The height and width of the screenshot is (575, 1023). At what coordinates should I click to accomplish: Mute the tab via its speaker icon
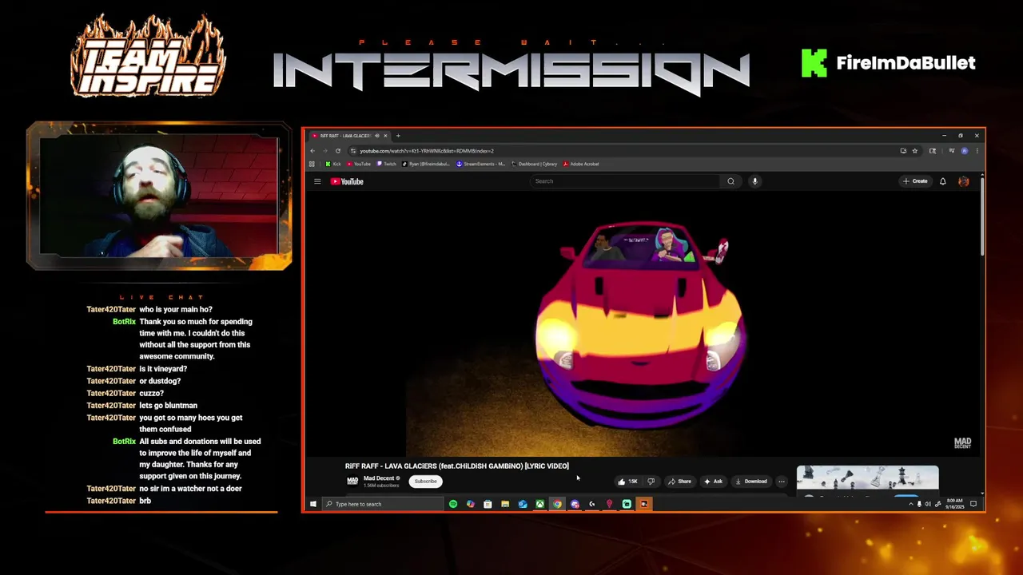[377, 136]
